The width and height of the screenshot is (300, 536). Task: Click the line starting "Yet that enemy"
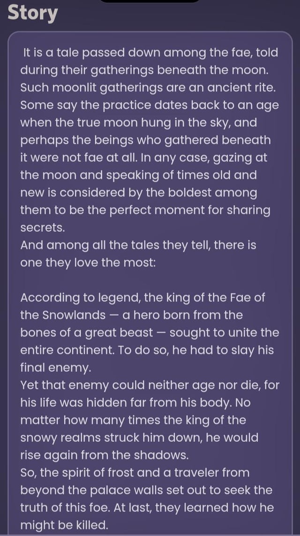(x=149, y=385)
